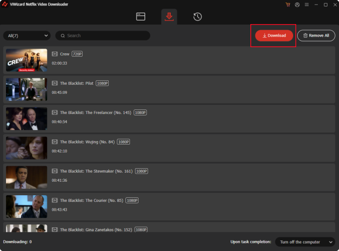
Task: Click the ViWizard app logo
Action: coord(5,5)
